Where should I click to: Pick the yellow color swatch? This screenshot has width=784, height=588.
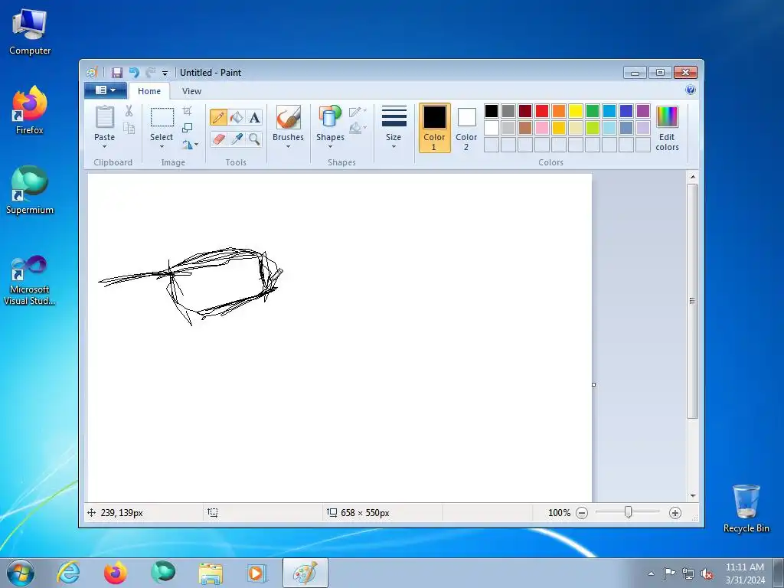(x=576, y=111)
